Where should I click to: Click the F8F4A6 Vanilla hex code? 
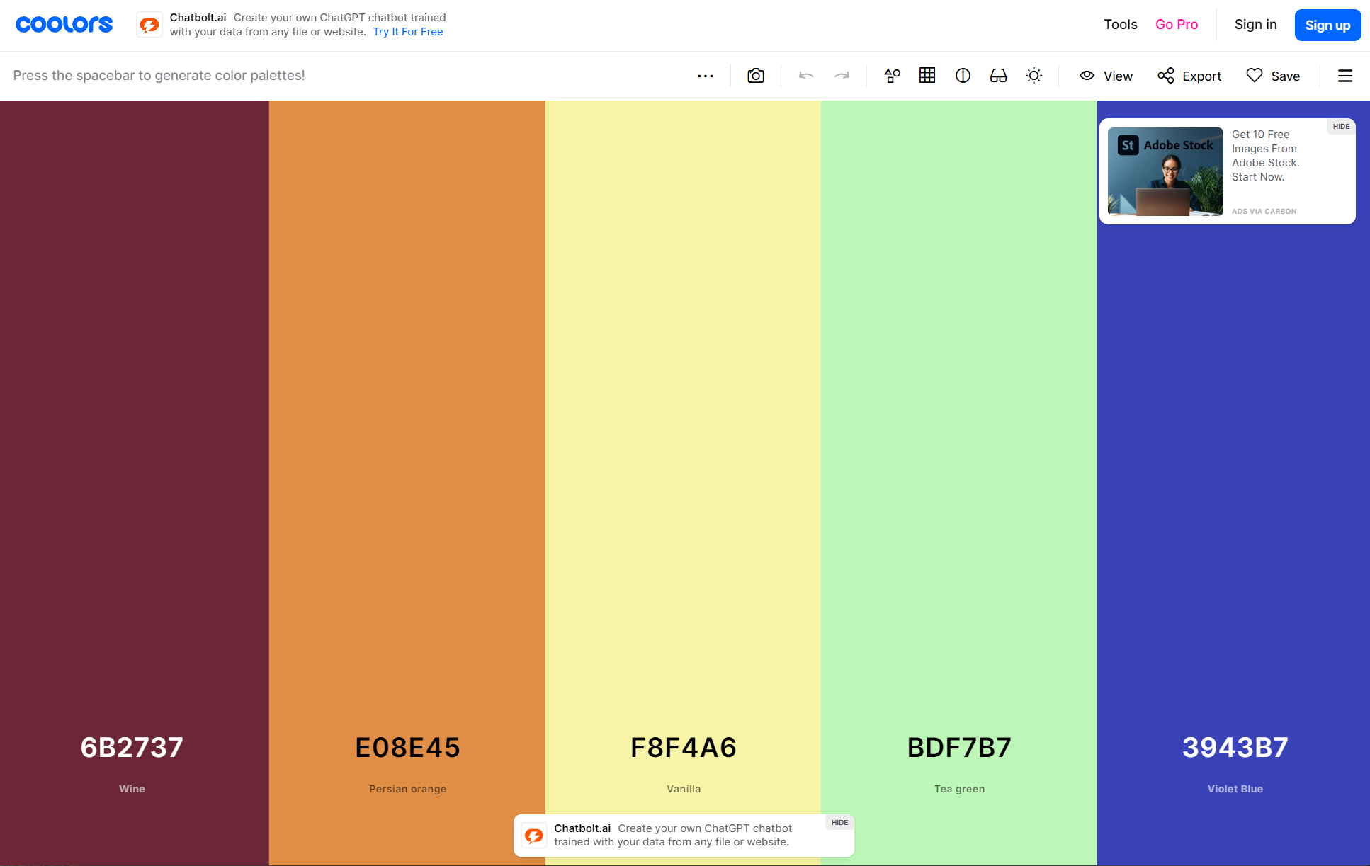coord(683,748)
